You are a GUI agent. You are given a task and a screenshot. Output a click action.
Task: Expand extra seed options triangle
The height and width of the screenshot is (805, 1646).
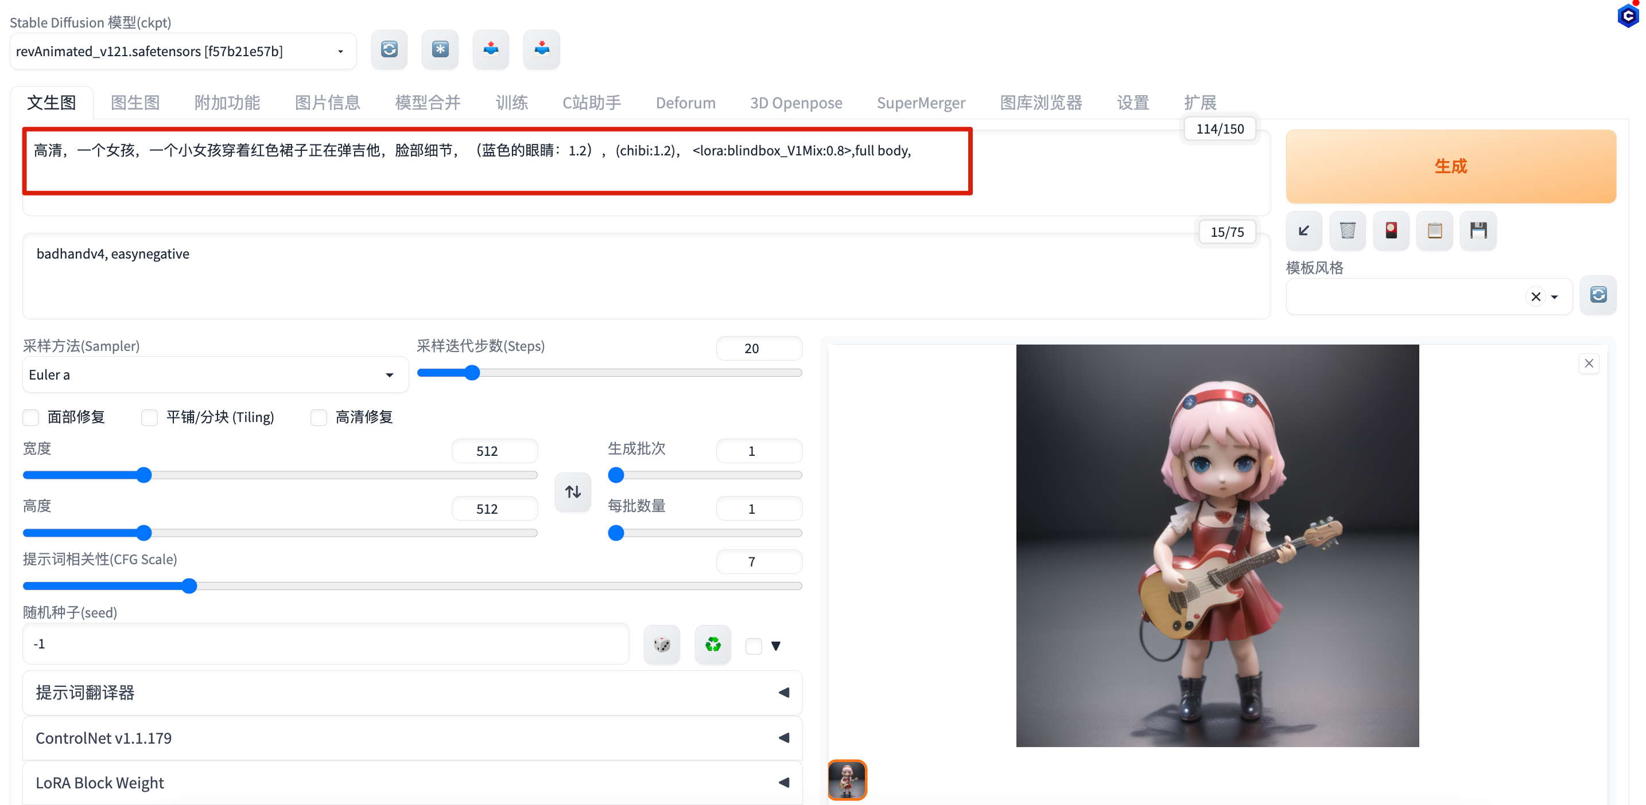pyautogui.click(x=776, y=646)
